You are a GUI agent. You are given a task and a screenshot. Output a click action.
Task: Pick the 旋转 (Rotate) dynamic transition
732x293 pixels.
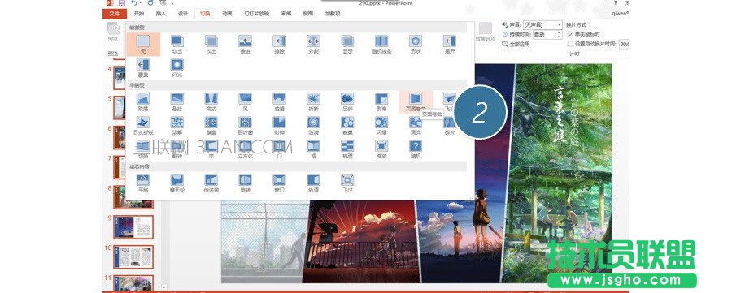tap(245, 183)
